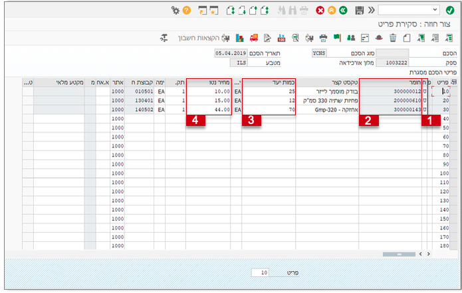Click the document with pencil icon
Screen dimensions: 462x293
pyautogui.click(x=267, y=38)
